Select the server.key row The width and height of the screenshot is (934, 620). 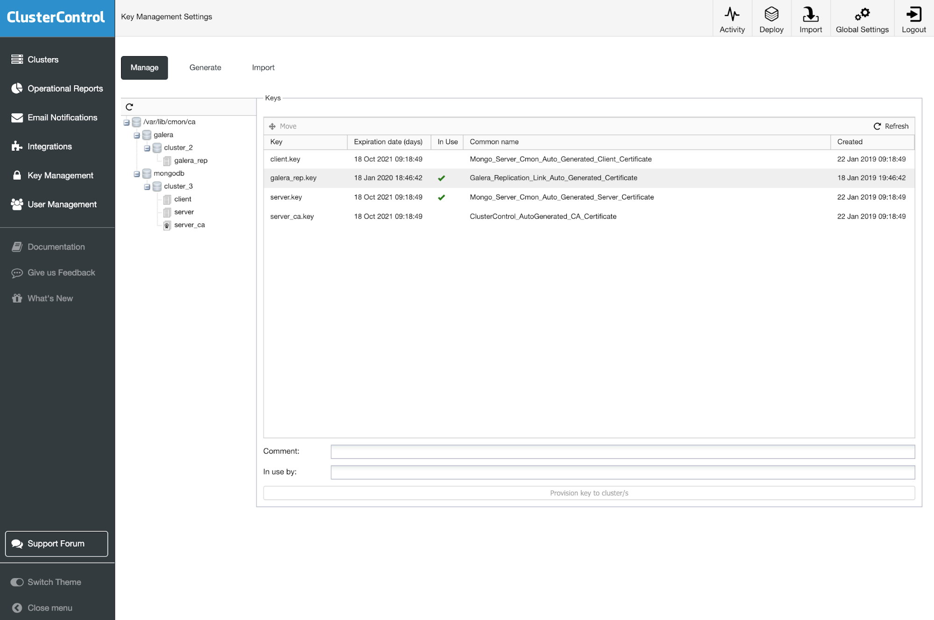pyautogui.click(x=589, y=197)
